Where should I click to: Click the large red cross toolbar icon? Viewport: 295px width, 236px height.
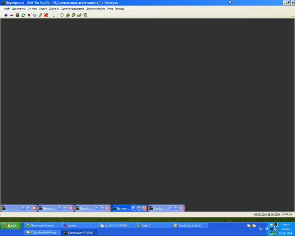tap(46, 15)
